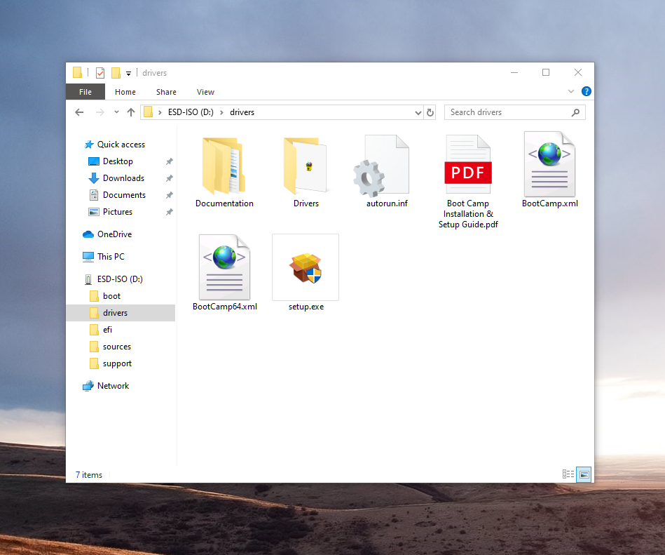Screen dimensions: 665x555
Task: Focus the Search drivers box
Action: (x=514, y=112)
